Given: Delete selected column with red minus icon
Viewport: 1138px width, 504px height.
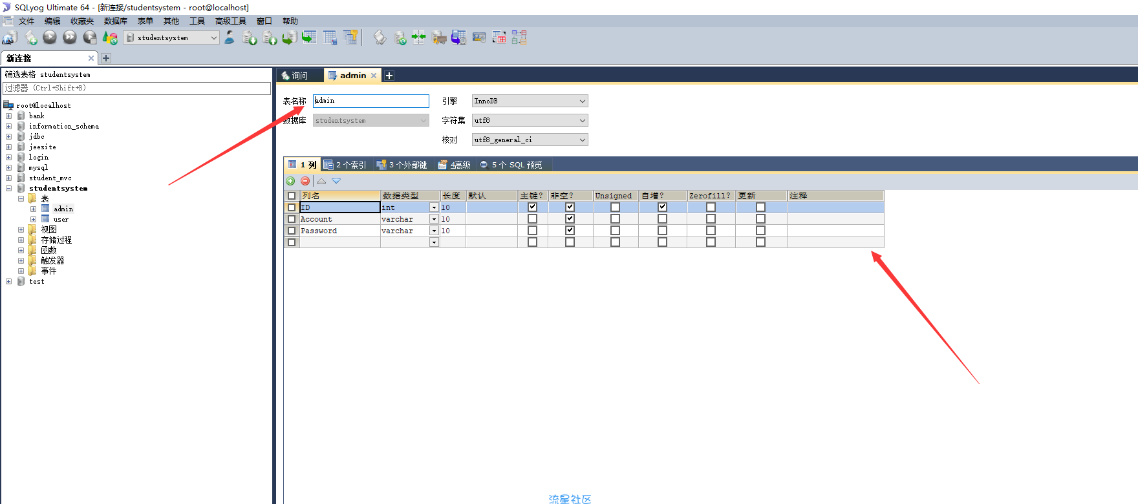Looking at the screenshot, I should point(305,181).
